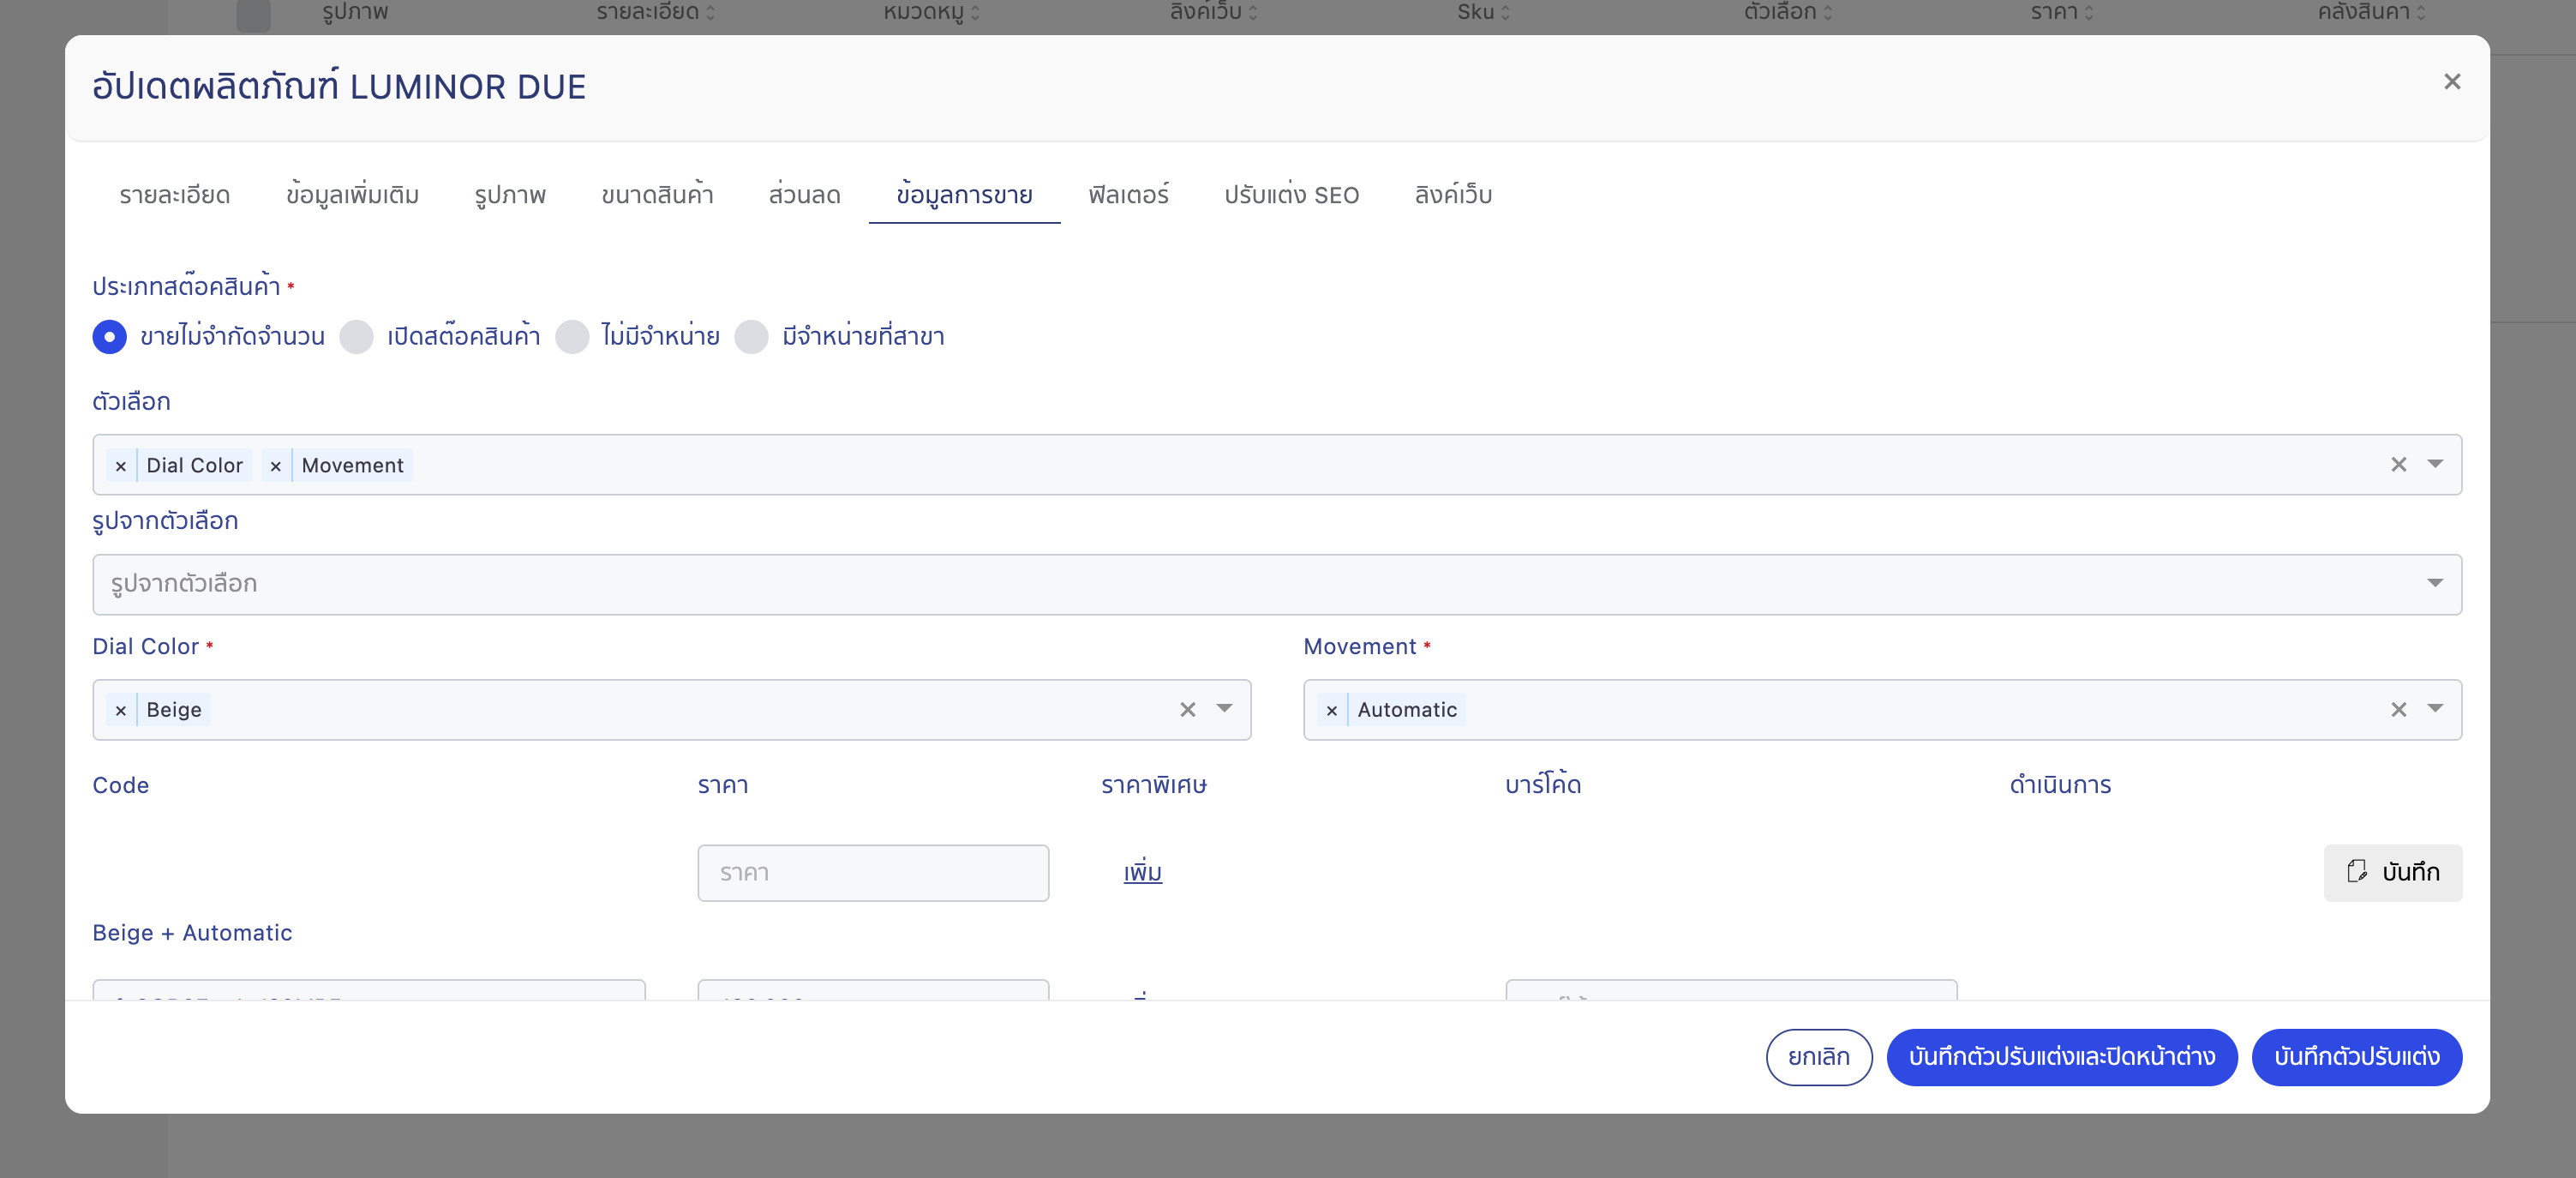2576x1178 pixels.
Task: Remove the Dial Color tag from options
Action: 121,466
